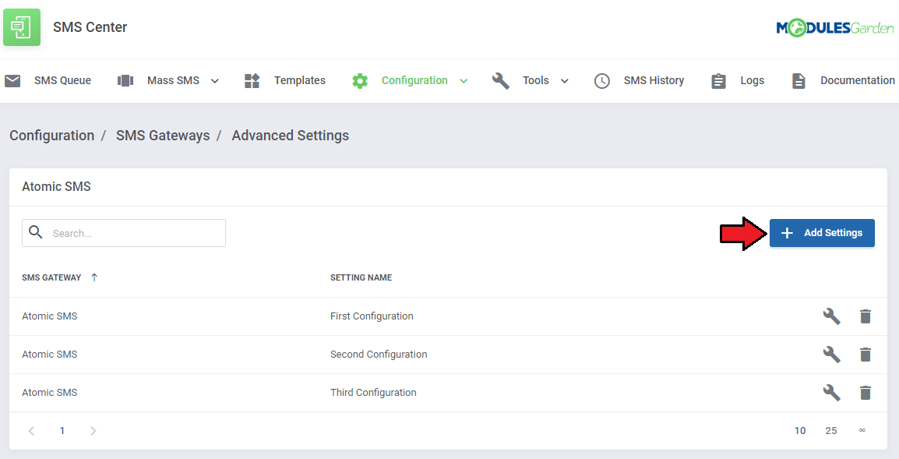Click the Logs clipboard icon
The width and height of the screenshot is (899, 459).
coord(718,81)
